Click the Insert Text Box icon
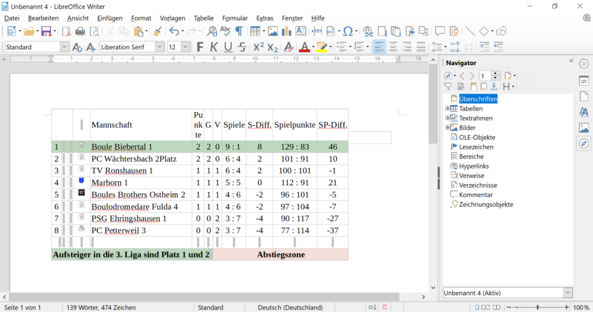593x312 pixels. (301, 31)
